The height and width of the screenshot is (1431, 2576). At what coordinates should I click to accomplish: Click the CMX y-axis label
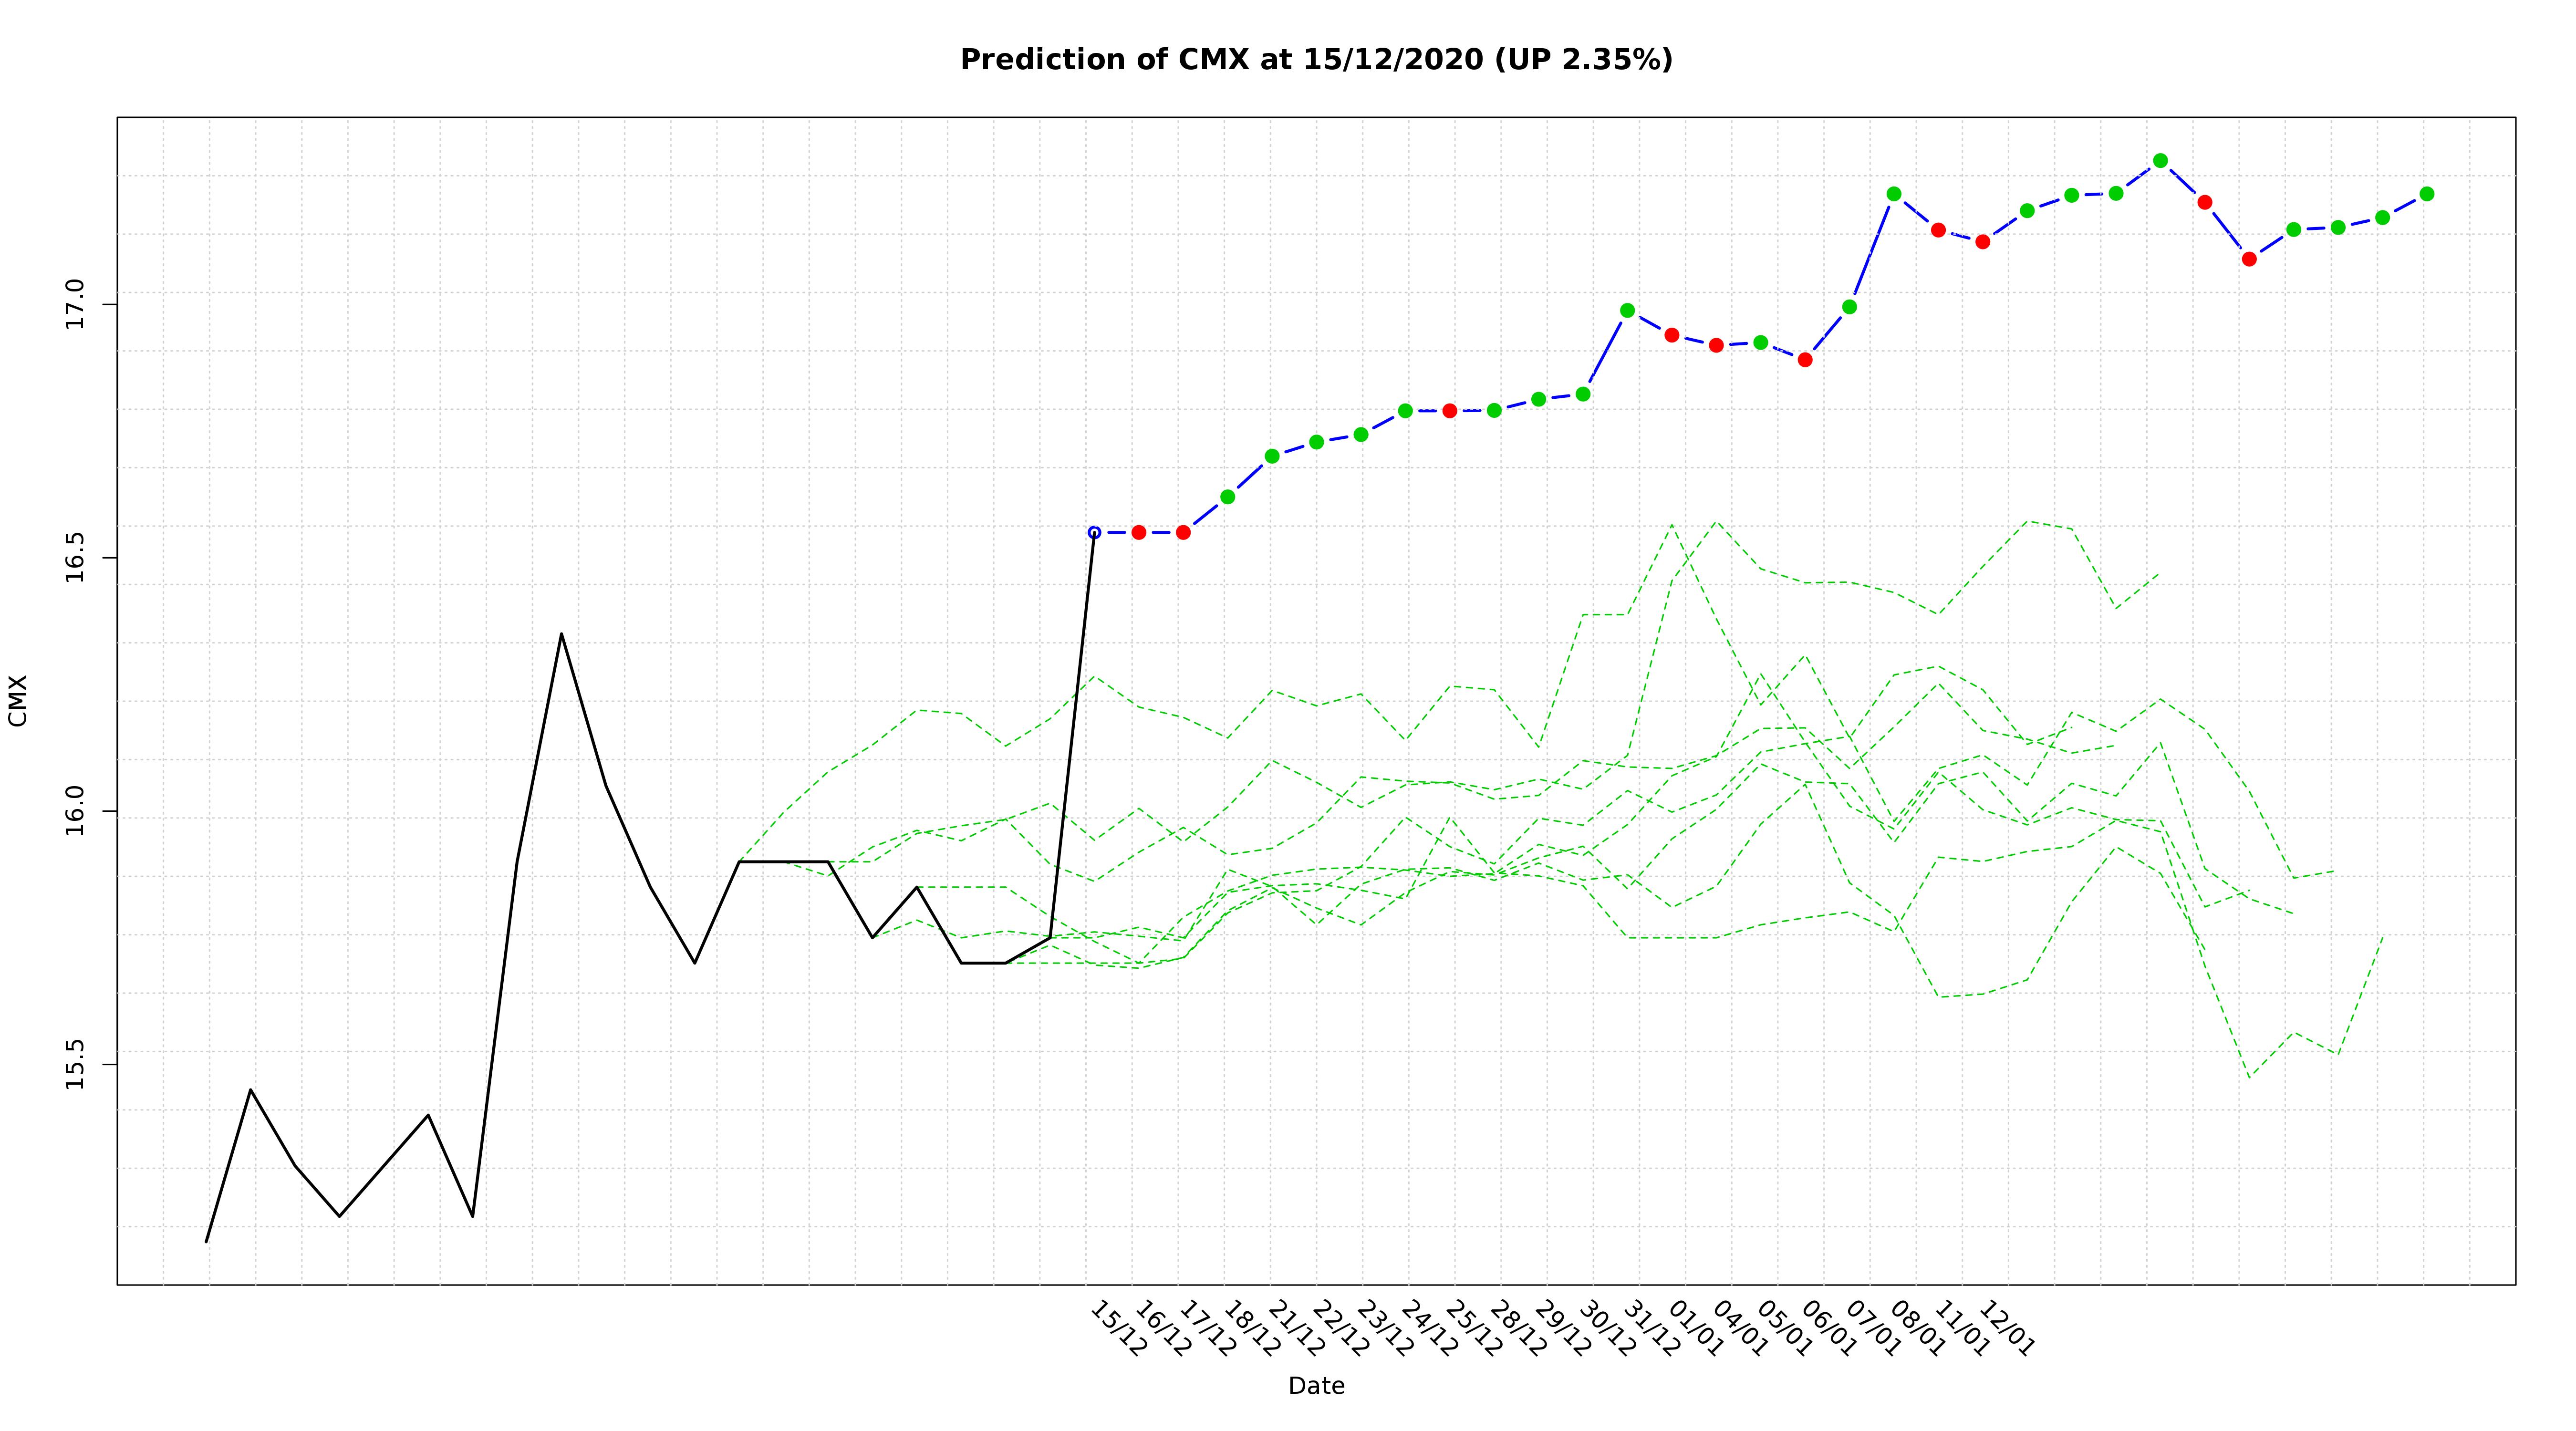coord(18,700)
